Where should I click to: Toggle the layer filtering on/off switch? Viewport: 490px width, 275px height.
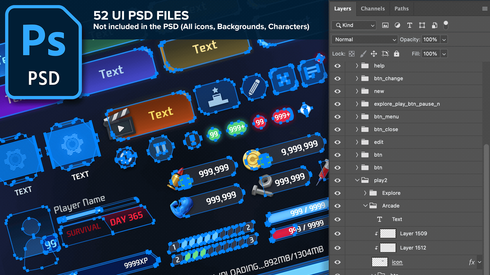click(x=446, y=25)
